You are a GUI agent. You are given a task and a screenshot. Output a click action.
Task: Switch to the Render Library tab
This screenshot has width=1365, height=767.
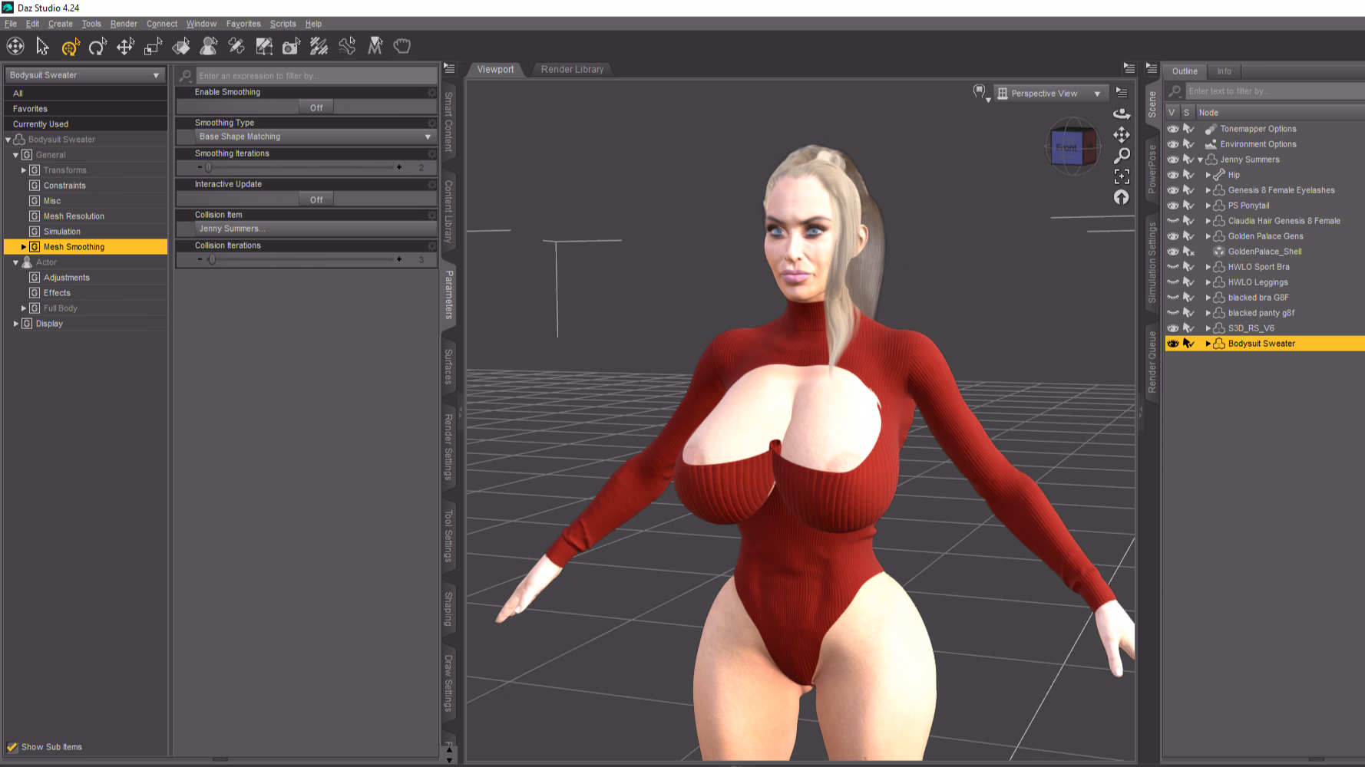click(572, 69)
